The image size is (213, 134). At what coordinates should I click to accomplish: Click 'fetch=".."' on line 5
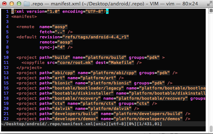52,32
